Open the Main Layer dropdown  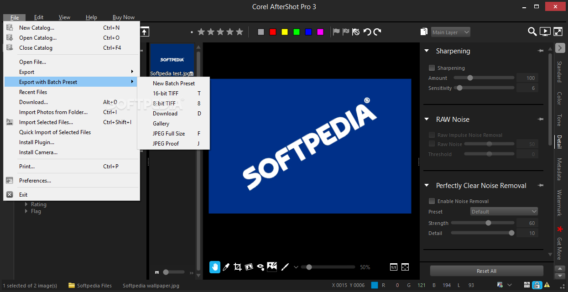tap(451, 32)
